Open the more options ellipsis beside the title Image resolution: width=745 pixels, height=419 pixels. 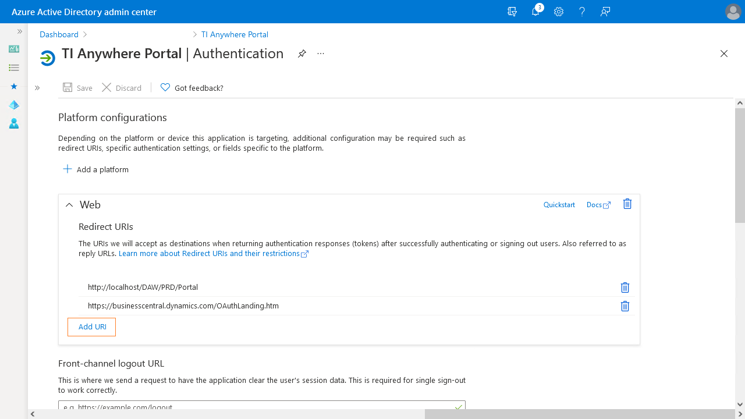point(321,54)
